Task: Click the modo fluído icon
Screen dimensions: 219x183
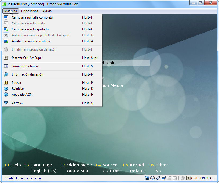Action: coord(6,23)
